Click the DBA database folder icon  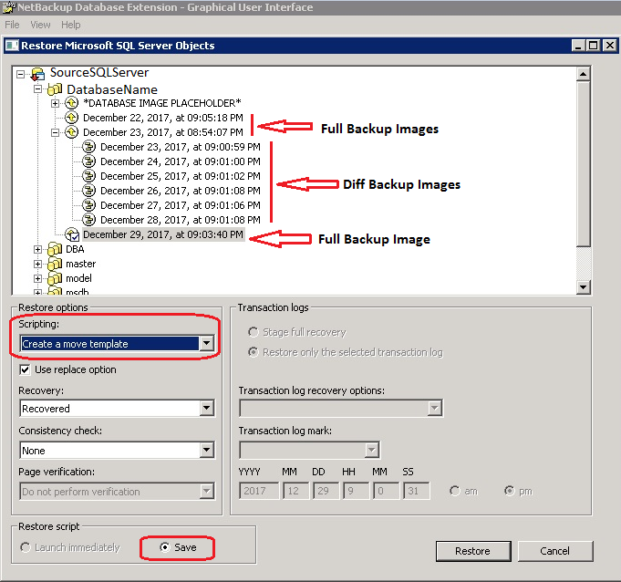click(x=55, y=249)
